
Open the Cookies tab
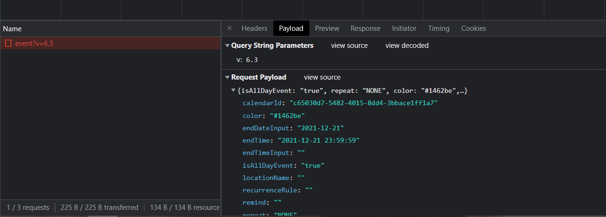click(x=473, y=28)
